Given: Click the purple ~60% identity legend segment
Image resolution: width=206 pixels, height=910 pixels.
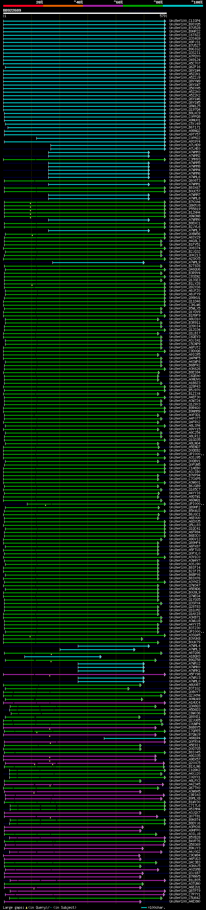Looking at the screenshot, I should (x=103, y=6).
